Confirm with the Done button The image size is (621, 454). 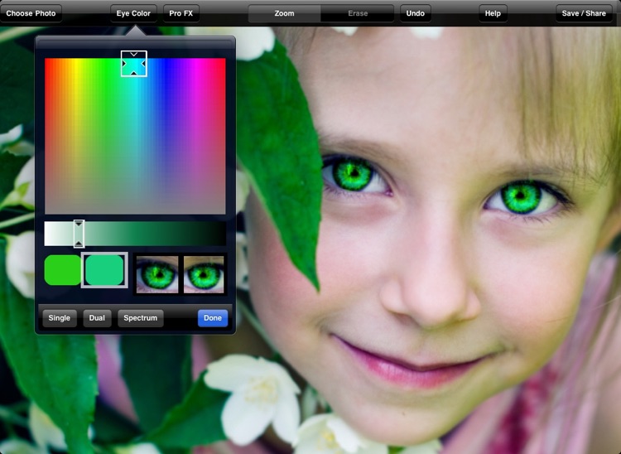tap(213, 318)
